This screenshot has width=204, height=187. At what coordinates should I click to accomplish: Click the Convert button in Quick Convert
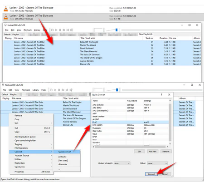151,174
